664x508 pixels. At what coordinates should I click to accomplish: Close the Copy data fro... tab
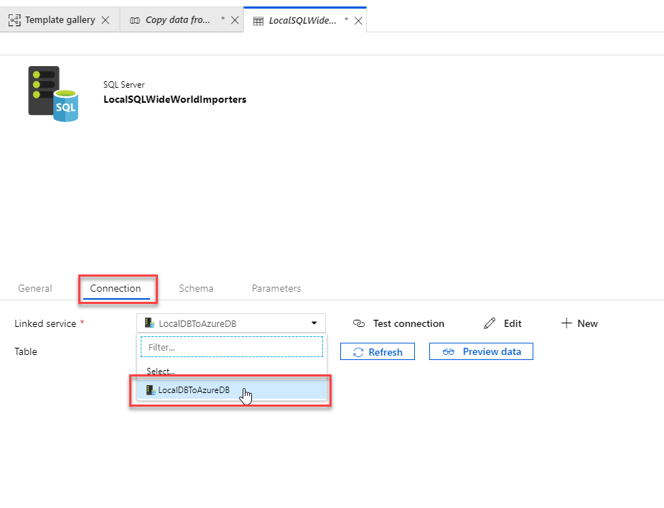pos(235,20)
